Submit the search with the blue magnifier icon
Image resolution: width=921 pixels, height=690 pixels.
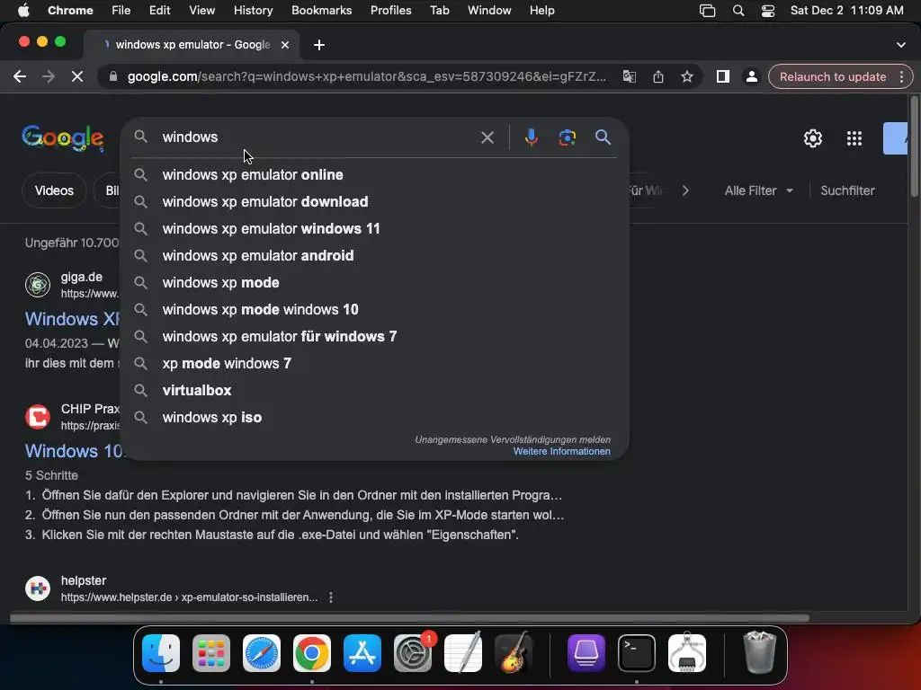point(603,137)
